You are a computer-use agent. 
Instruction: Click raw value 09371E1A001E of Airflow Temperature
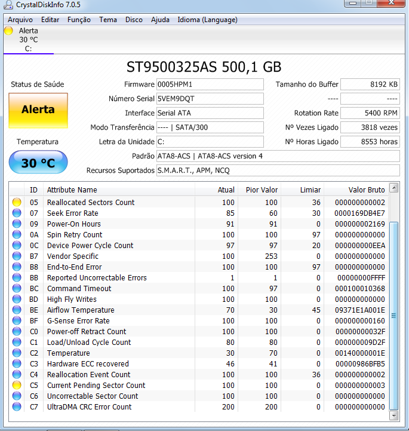pyautogui.click(x=360, y=310)
